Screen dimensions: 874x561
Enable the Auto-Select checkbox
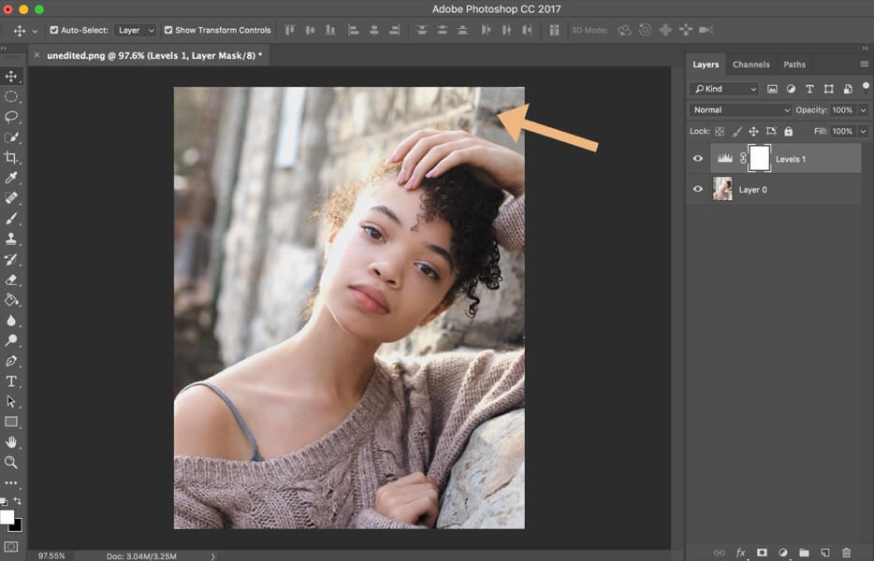pos(53,29)
